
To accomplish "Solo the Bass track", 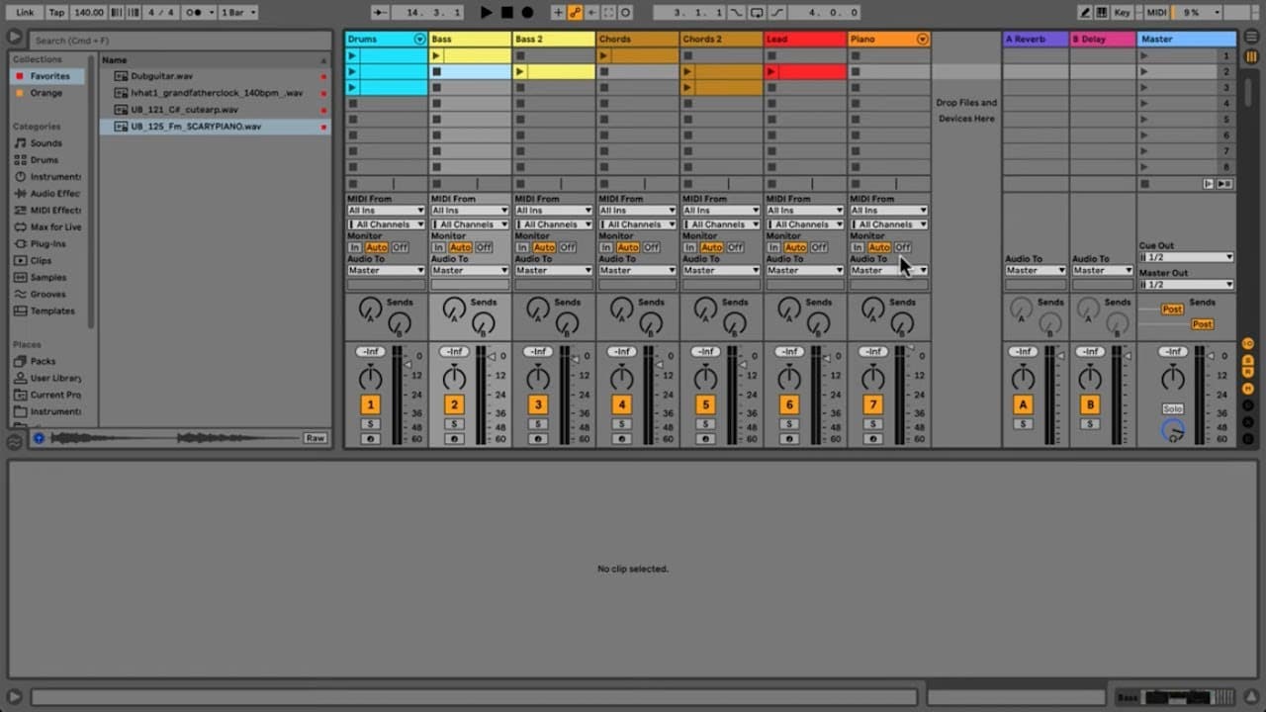I will [x=453, y=423].
